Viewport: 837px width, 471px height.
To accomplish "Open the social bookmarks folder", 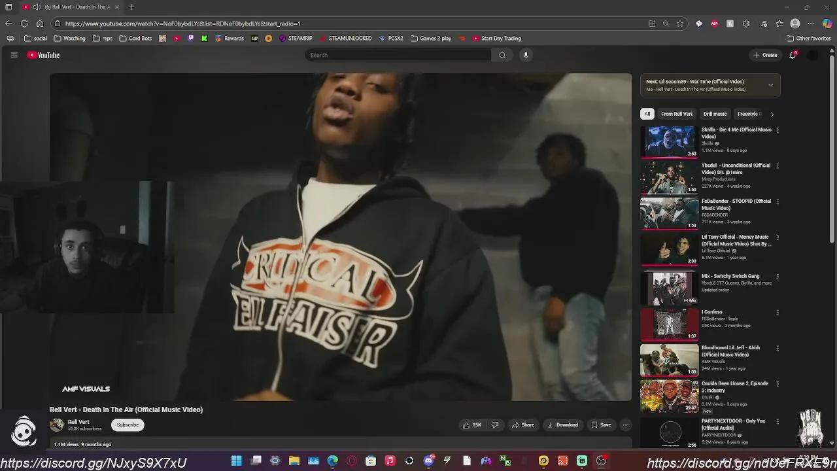I will tap(35, 39).
